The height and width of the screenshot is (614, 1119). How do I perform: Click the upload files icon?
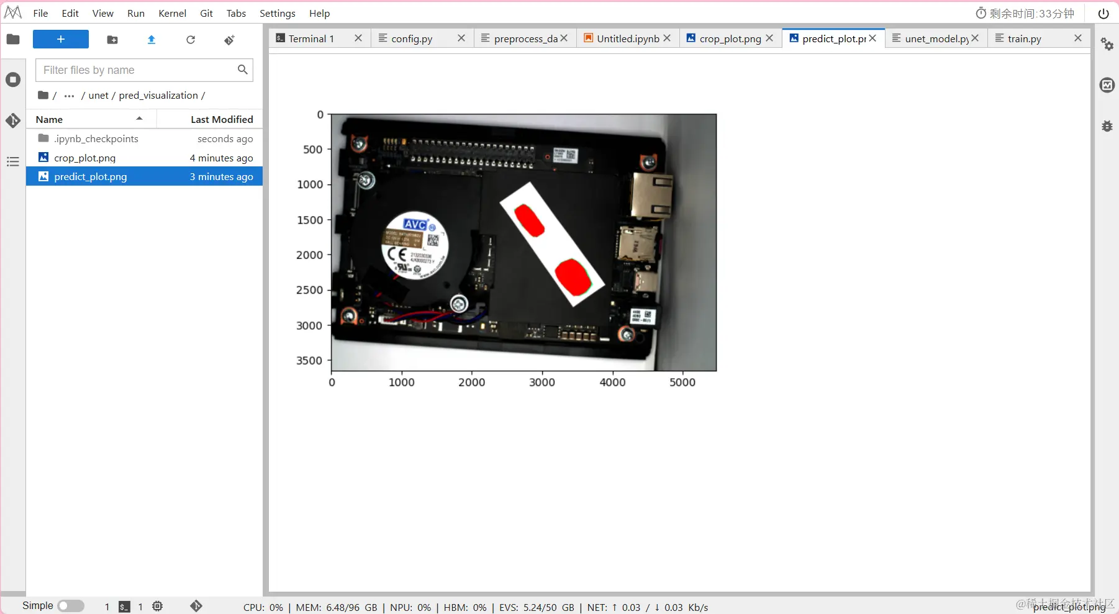(x=152, y=40)
